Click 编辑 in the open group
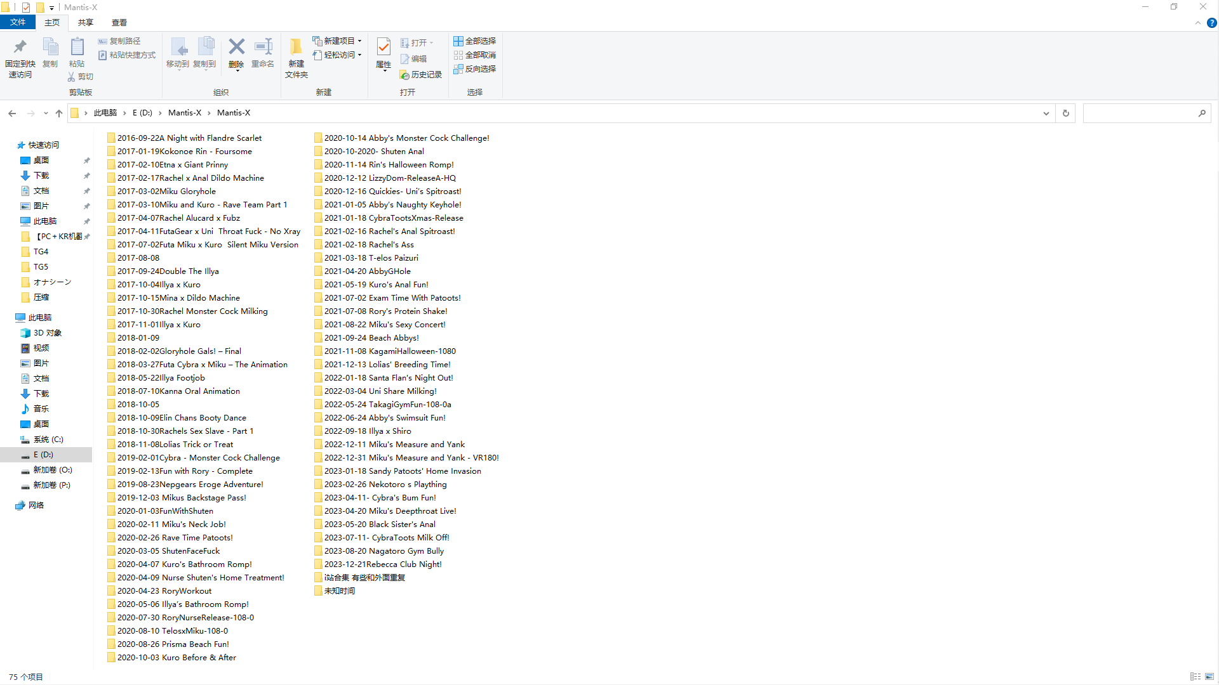 tap(413, 58)
